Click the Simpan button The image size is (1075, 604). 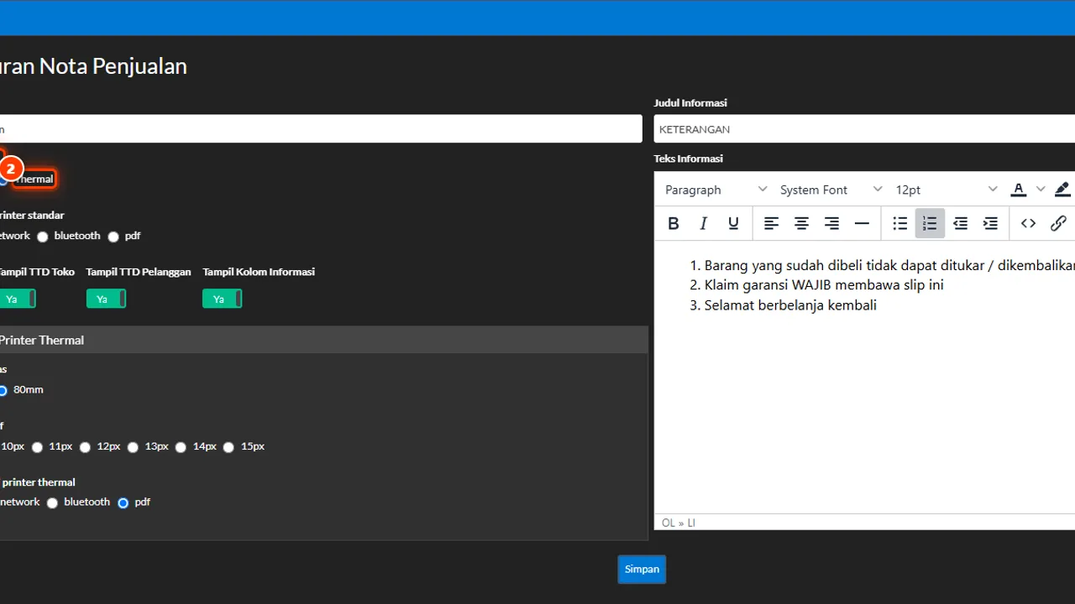click(x=642, y=569)
